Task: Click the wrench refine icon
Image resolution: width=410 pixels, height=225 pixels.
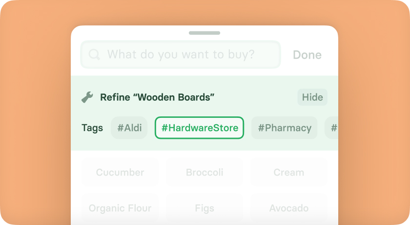Action: tap(87, 97)
